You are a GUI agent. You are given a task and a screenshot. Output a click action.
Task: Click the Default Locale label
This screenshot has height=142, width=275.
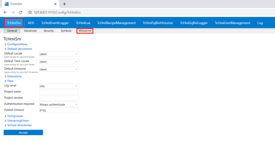pos(13,53)
